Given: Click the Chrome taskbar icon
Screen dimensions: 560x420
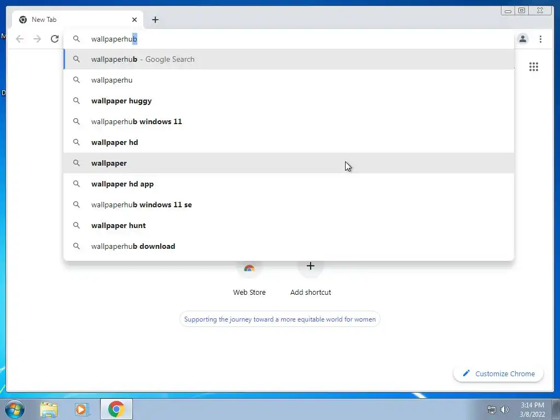Looking at the screenshot, I should click(x=116, y=409).
